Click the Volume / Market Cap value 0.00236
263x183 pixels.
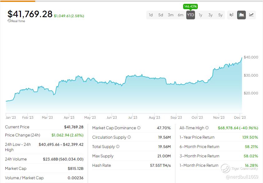point(75,178)
